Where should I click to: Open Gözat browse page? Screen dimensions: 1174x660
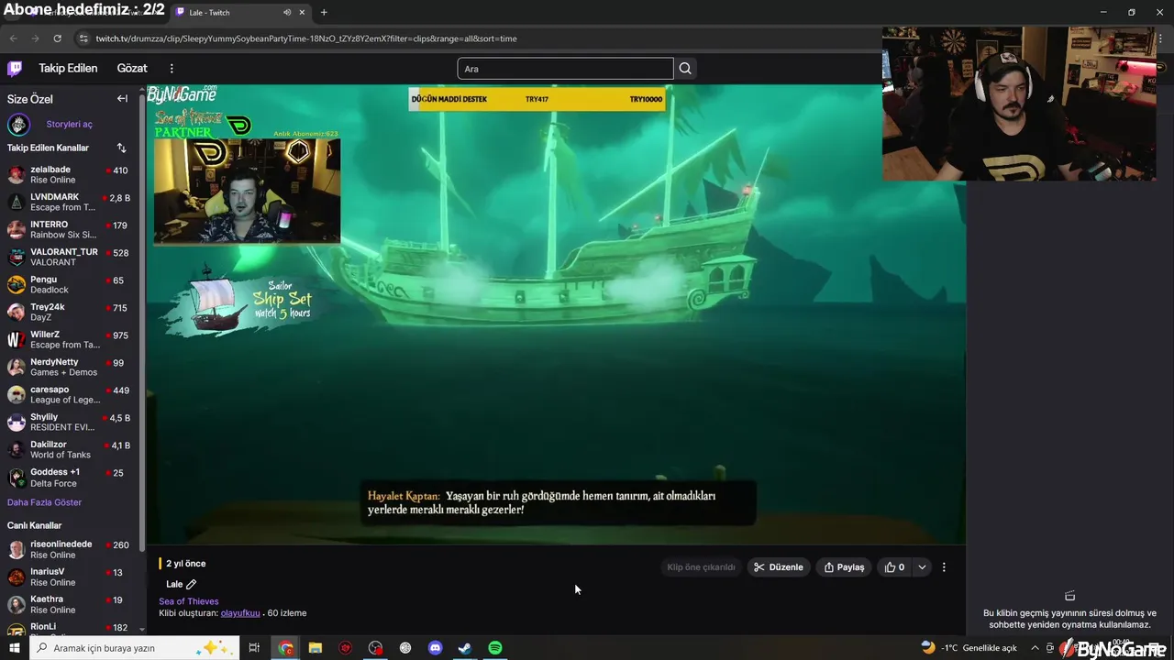[132, 69]
